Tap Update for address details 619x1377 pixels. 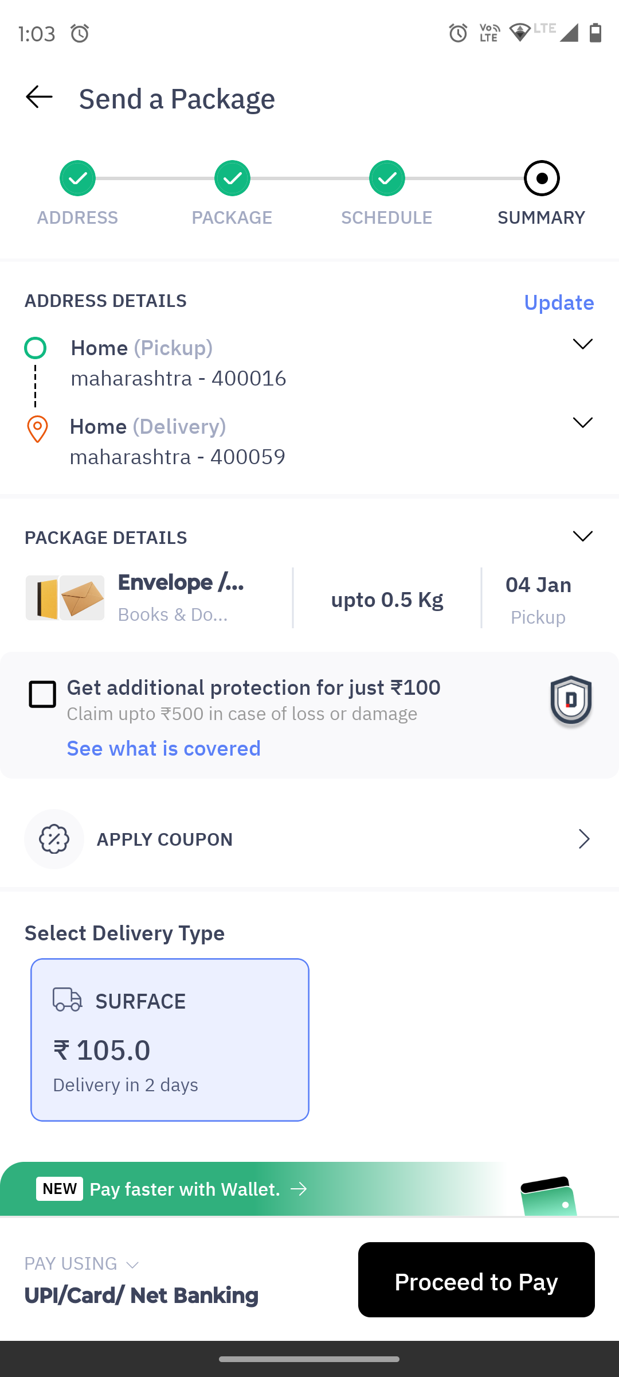559,302
